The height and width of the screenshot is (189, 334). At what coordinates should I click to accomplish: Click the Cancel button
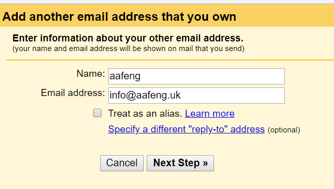[x=122, y=163]
